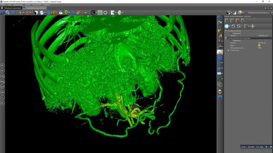
Task: Open dropdown arrow beside the red record icon
Action: tap(30, 12)
